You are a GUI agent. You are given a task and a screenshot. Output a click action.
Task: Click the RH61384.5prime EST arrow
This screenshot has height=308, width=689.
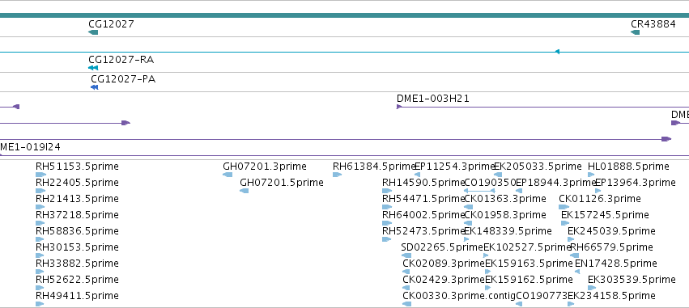pyautogui.click(x=337, y=175)
